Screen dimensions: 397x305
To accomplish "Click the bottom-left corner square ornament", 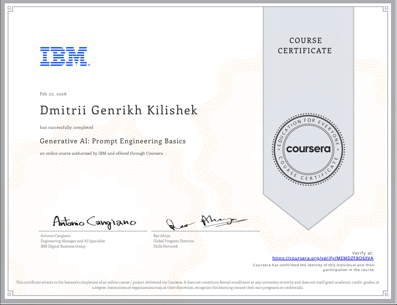I will [x=9, y=294].
